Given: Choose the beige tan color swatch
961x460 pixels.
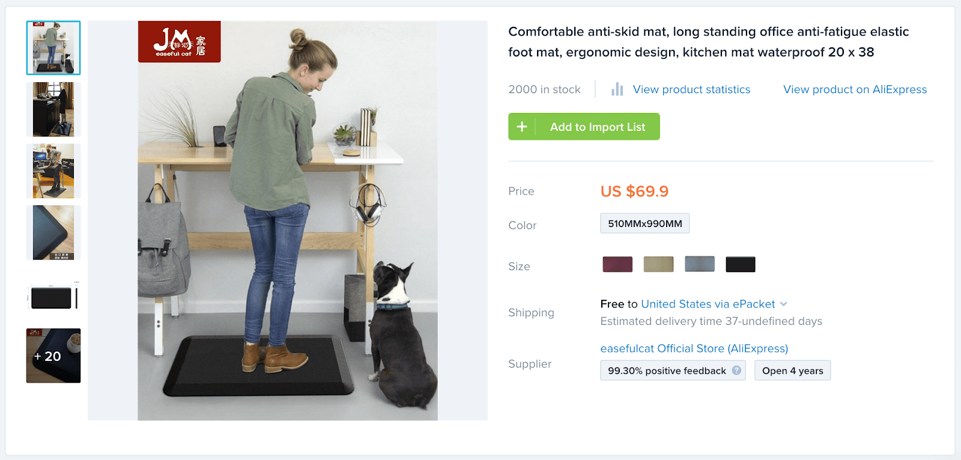Looking at the screenshot, I should pos(658,264).
